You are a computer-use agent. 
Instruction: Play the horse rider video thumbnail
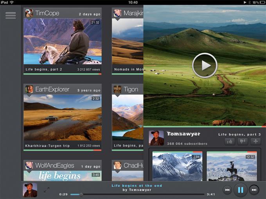tap(63, 41)
